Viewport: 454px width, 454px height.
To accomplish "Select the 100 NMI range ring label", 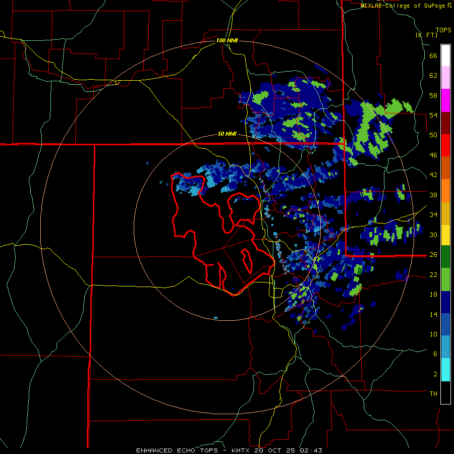I will coord(226,40).
